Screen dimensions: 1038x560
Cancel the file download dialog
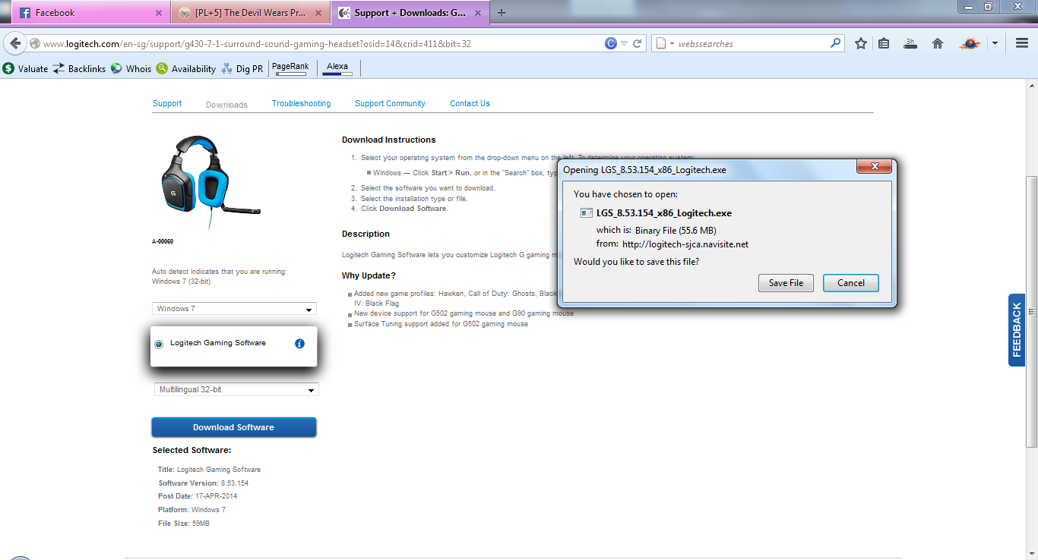(851, 283)
